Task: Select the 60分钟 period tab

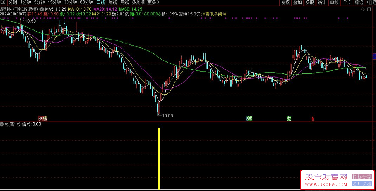Action: click(86, 2)
